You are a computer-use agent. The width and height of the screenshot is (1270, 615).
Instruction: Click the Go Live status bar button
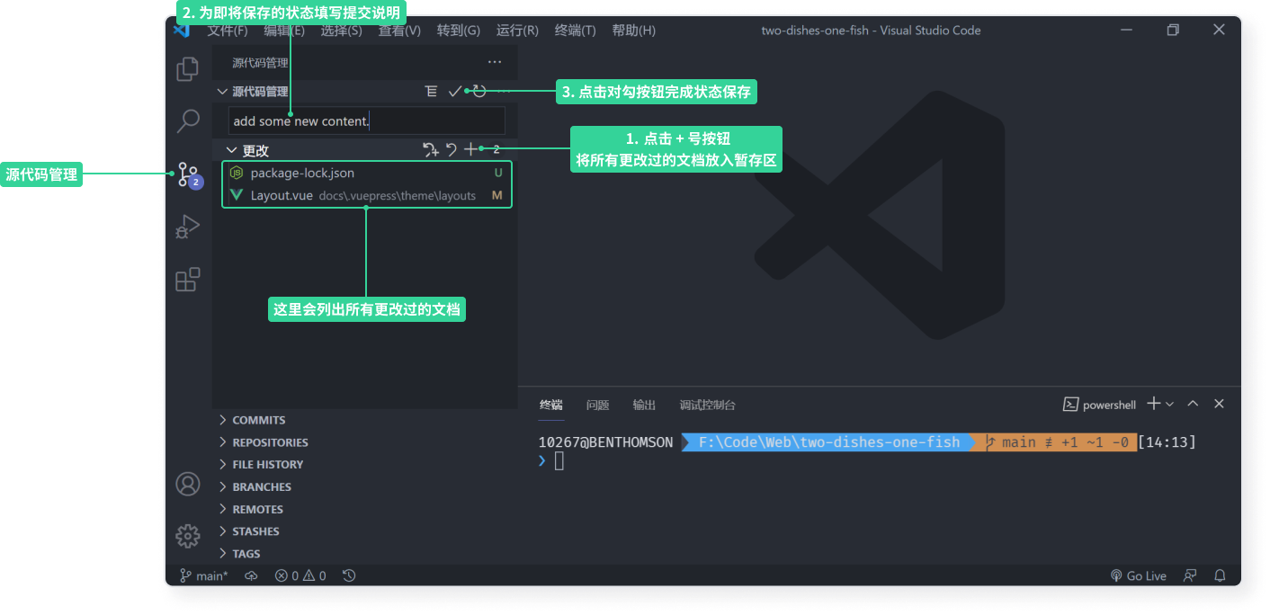(x=1139, y=575)
